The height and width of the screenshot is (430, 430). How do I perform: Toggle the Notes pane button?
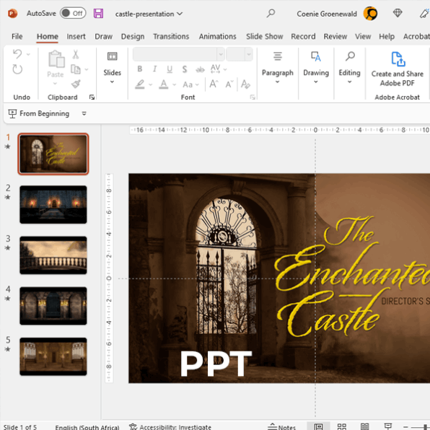281,426
